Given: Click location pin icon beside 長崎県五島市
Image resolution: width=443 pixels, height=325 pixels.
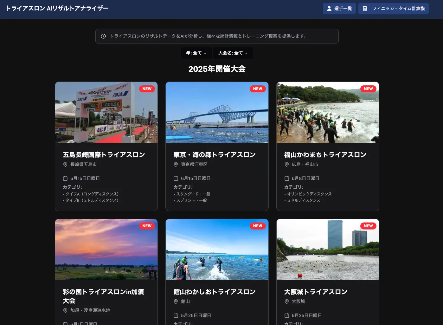Looking at the screenshot, I should pyautogui.click(x=65, y=164).
